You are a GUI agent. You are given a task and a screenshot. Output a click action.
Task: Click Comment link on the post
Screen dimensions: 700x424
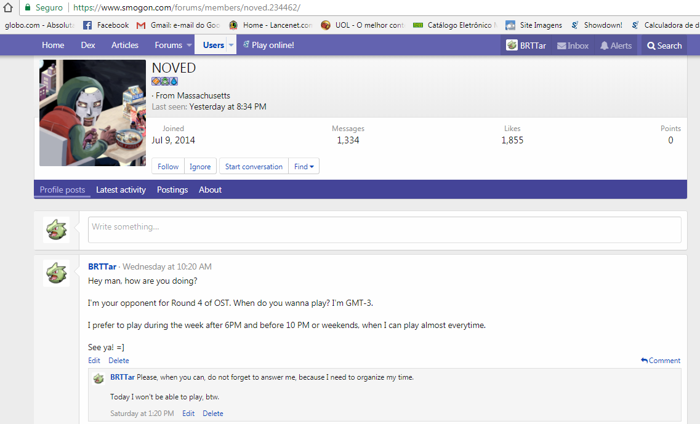(x=661, y=361)
